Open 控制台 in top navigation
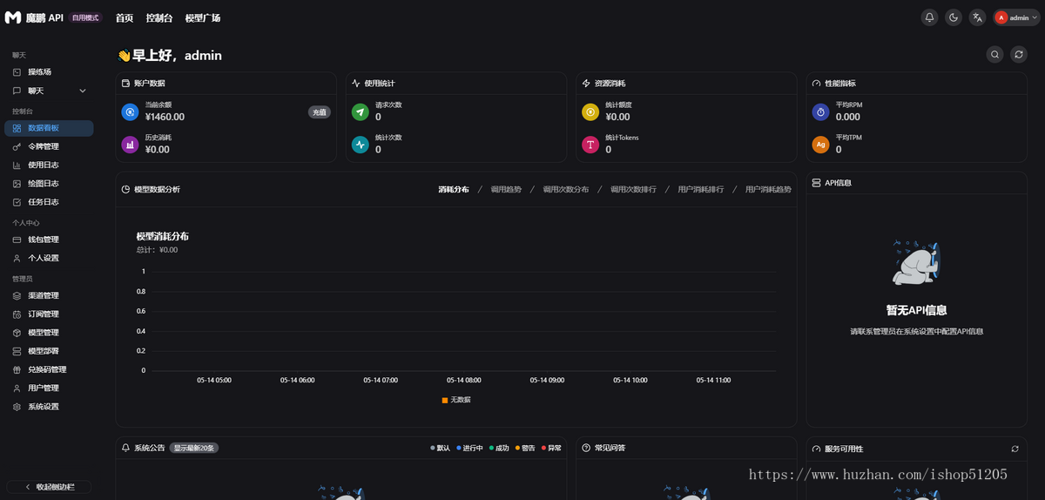1045x500 pixels. coord(159,17)
